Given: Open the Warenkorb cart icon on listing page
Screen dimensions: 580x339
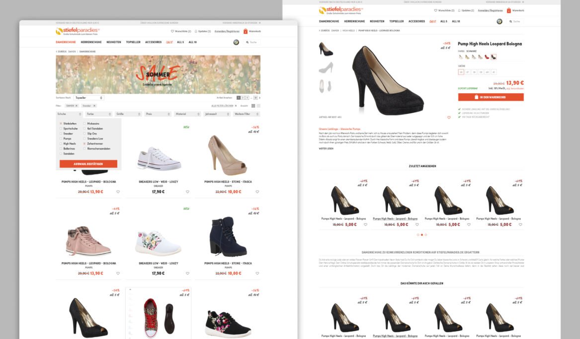Looking at the screenshot, I should point(246,31).
